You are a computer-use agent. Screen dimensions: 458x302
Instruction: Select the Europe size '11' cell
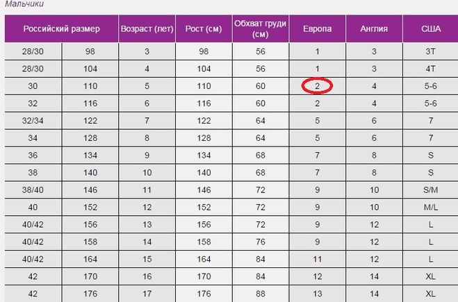[317, 259]
